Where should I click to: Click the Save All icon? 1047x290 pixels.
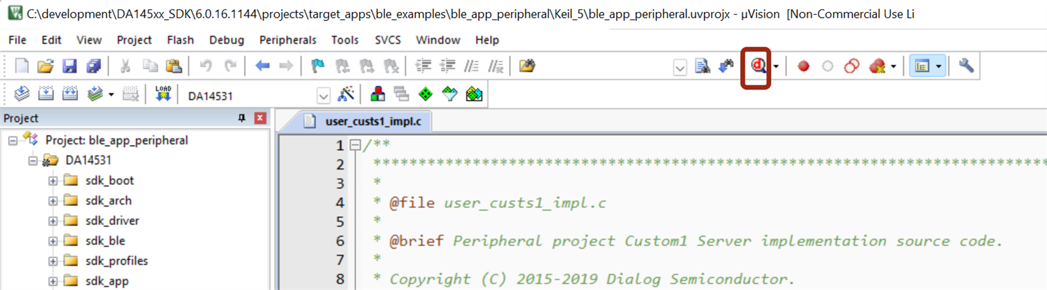(x=94, y=66)
